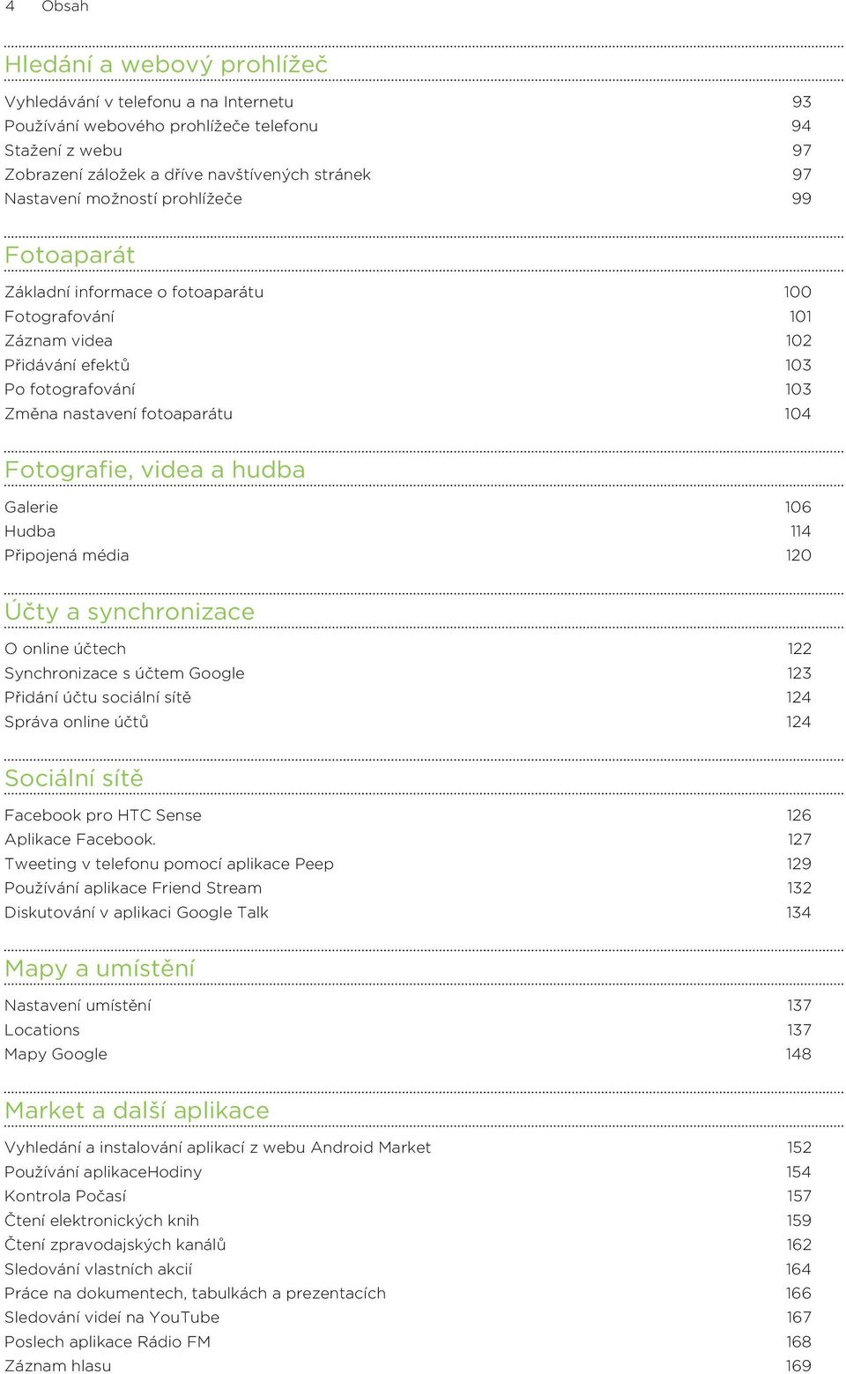
Task: Open Mapy Google entry
Action: pos(56,1055)
